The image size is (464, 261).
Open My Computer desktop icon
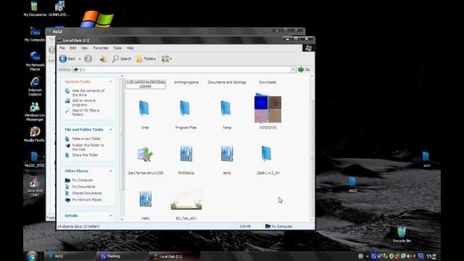coord(35,34)
